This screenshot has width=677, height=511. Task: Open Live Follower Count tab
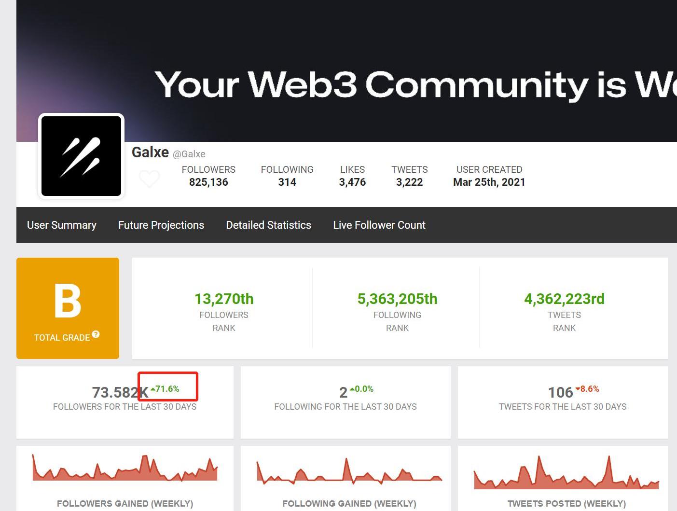379,225
